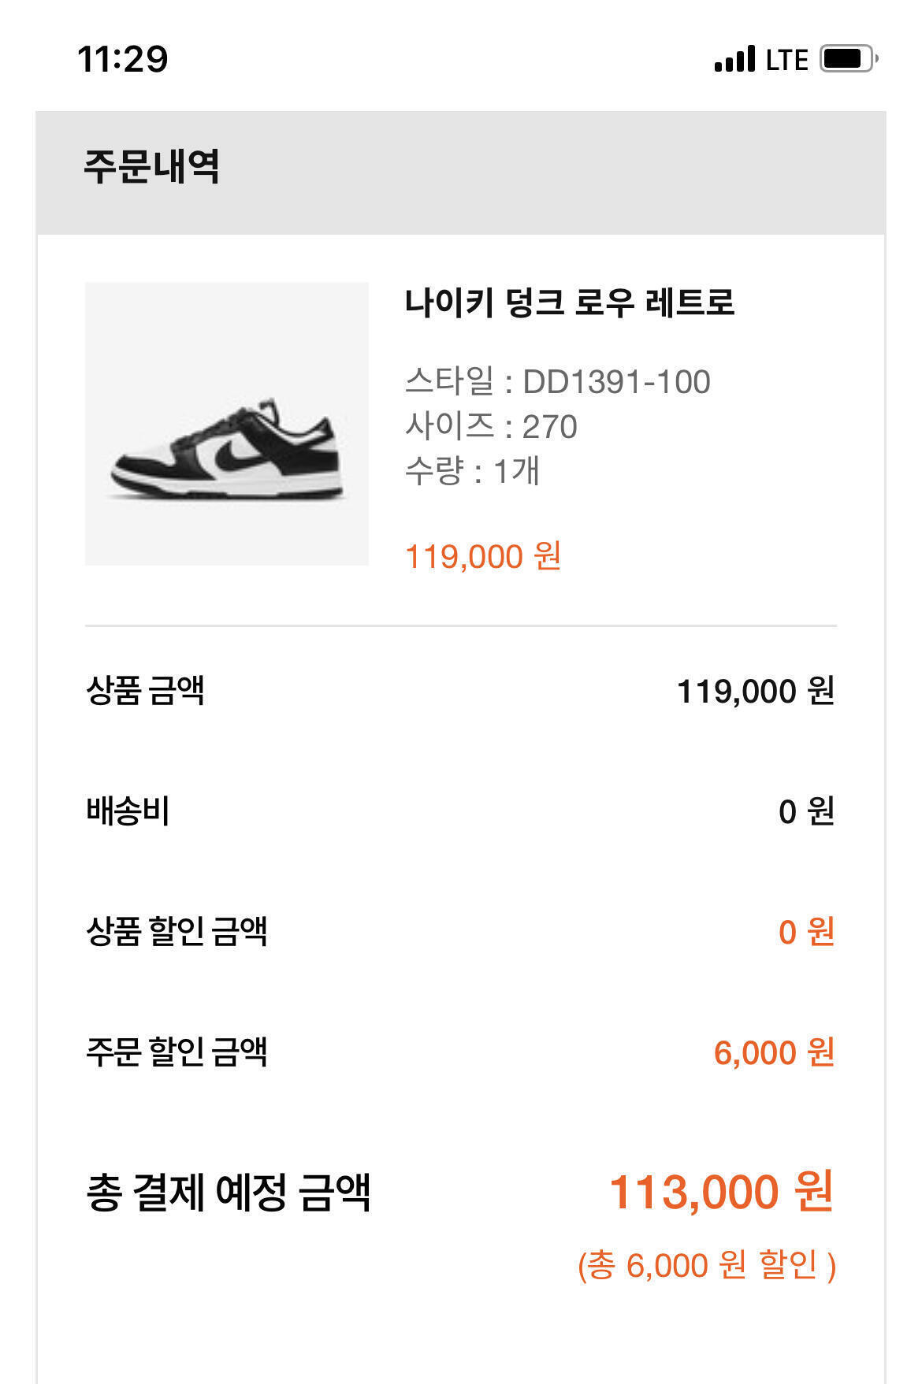Tap the style code DD1391-100
This screenshot has width=922, height=1384.
coord(616,382)
